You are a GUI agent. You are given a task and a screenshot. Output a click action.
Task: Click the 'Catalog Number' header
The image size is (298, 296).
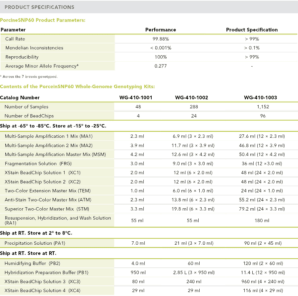tap(20, 97)
